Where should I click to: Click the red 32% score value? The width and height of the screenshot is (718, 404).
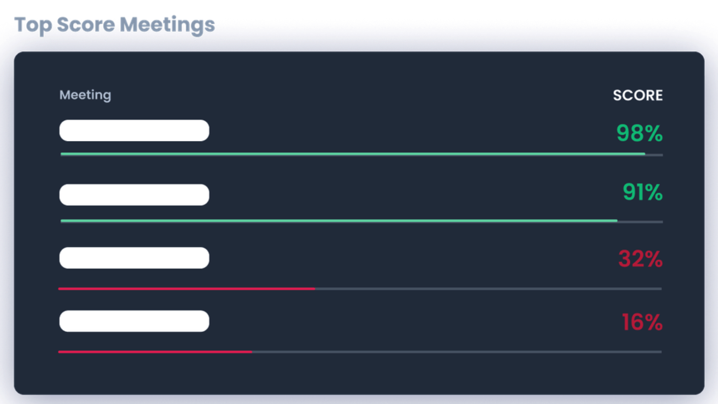[640, 259]
